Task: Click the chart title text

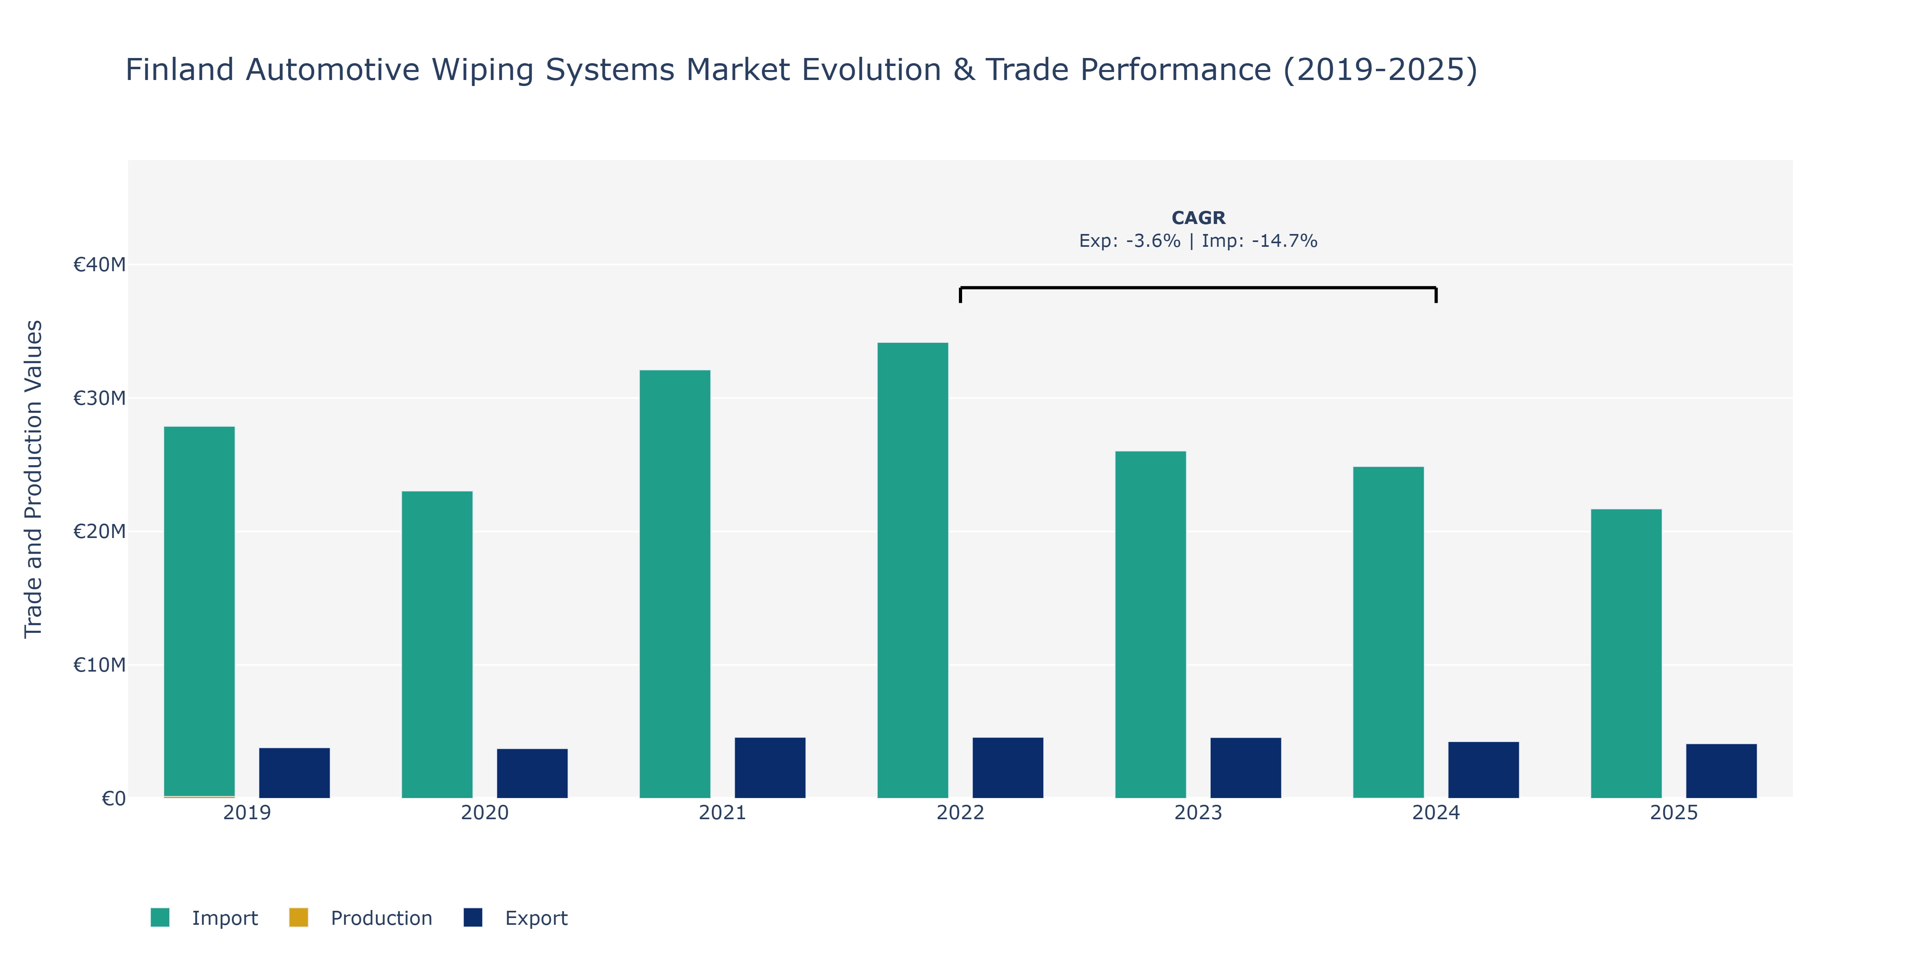Action: [802, 70]
